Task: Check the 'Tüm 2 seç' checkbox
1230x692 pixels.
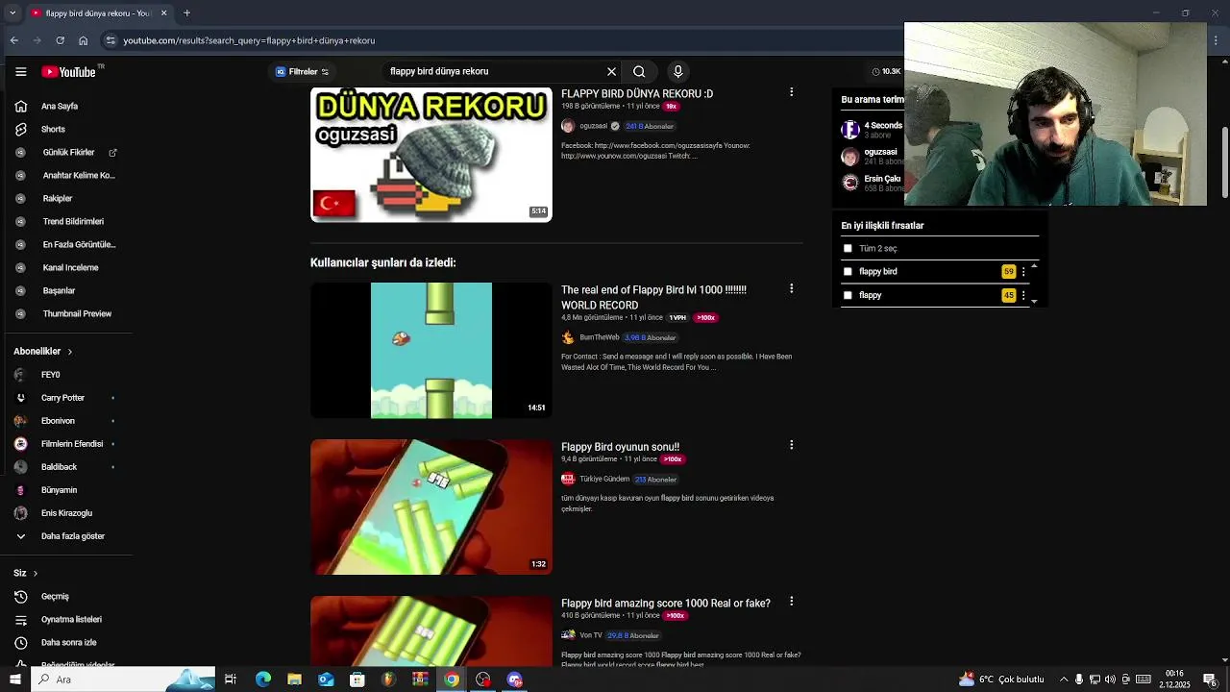Action: point(848,248)
